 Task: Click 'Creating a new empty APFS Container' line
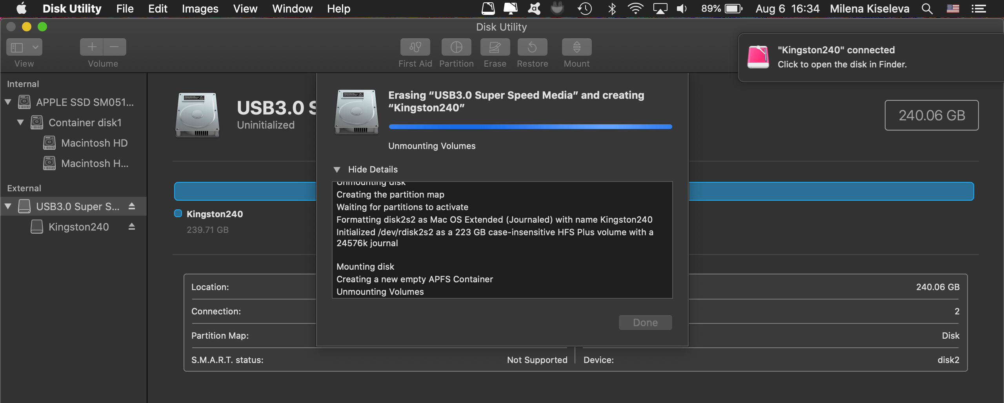(415, 279)
